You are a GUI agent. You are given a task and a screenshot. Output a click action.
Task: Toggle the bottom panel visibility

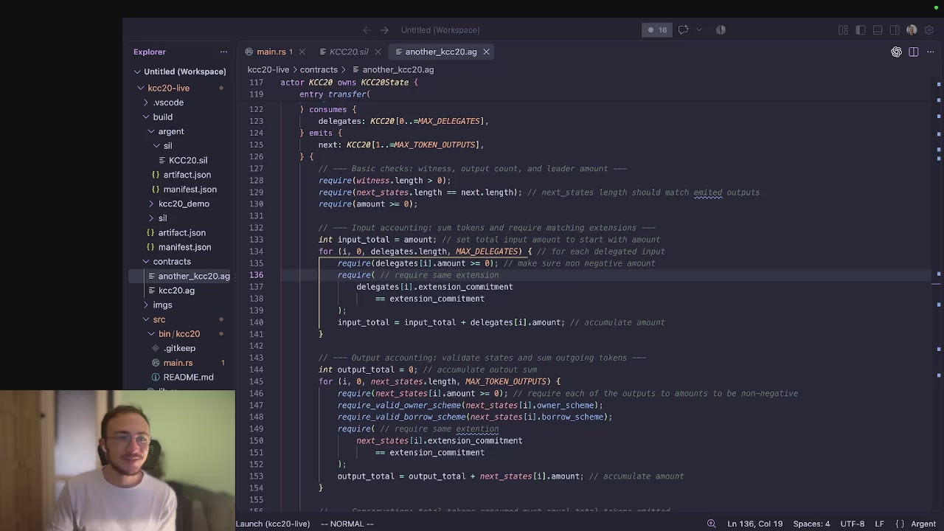[878, 30]
